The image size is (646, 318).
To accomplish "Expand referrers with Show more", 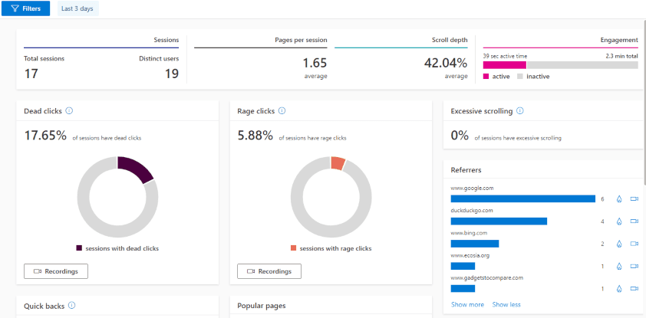I will 467,304.
